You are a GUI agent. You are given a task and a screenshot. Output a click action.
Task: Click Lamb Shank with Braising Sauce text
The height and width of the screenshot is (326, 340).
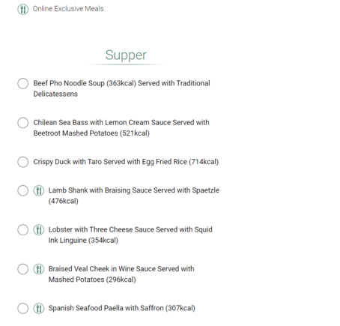[134, 196]
